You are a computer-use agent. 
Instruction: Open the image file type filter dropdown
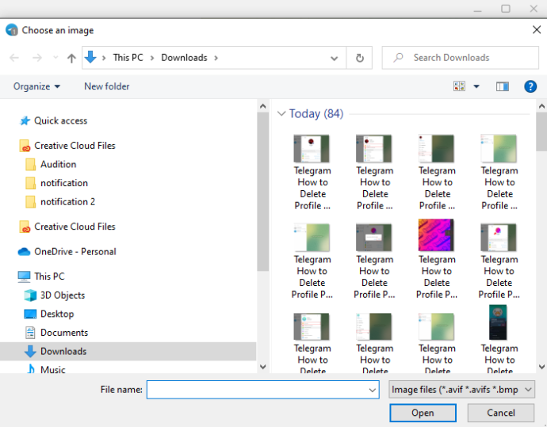[x=462, y=389]
